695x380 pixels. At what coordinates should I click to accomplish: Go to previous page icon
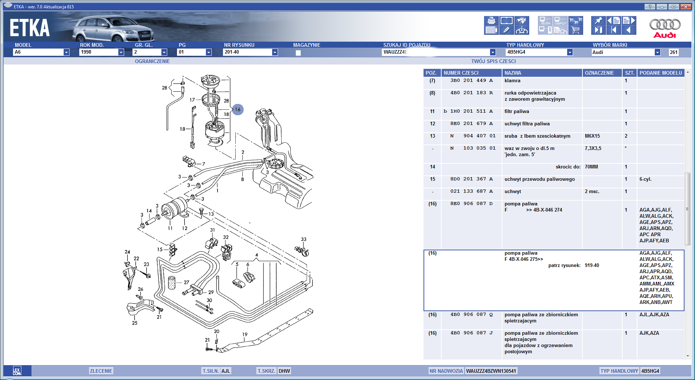click(x=614, y=21)
